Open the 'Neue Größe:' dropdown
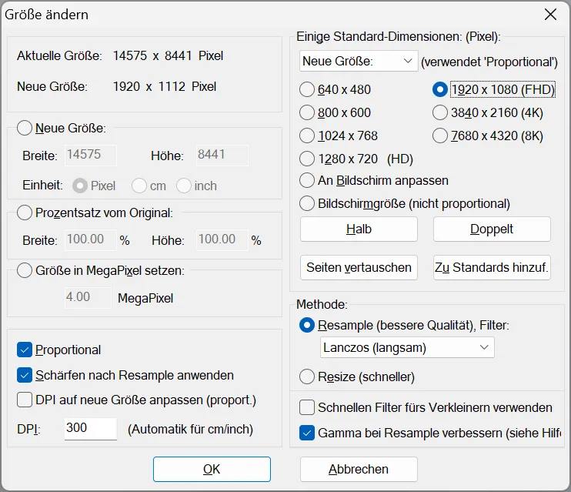The width and height of the screenshot is (571, 492). pyautogui.click(x=359, y=61)
